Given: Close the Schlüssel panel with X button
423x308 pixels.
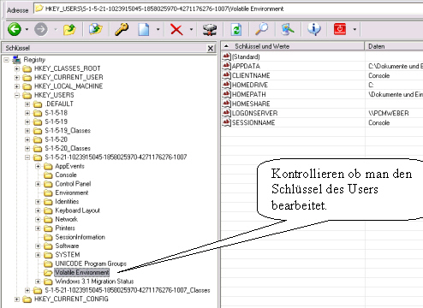Looking at the screenshot, I should [x=211, y=48].
